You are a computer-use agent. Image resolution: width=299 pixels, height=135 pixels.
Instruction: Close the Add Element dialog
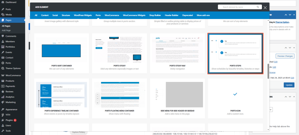tap(265, 8)
